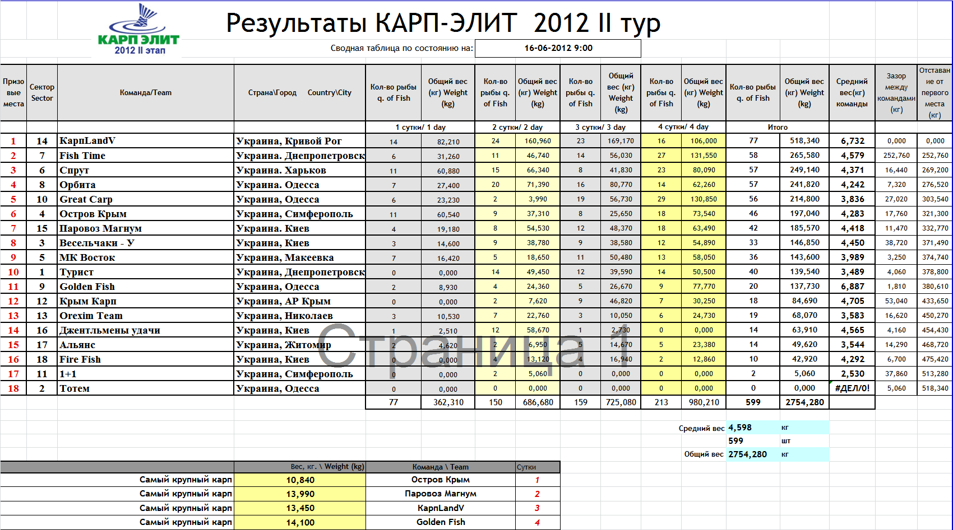Click the city cell Украина, Кривой Рог
Image resolution: width=953 pixels, height=530 pixels.
point(300,141)
